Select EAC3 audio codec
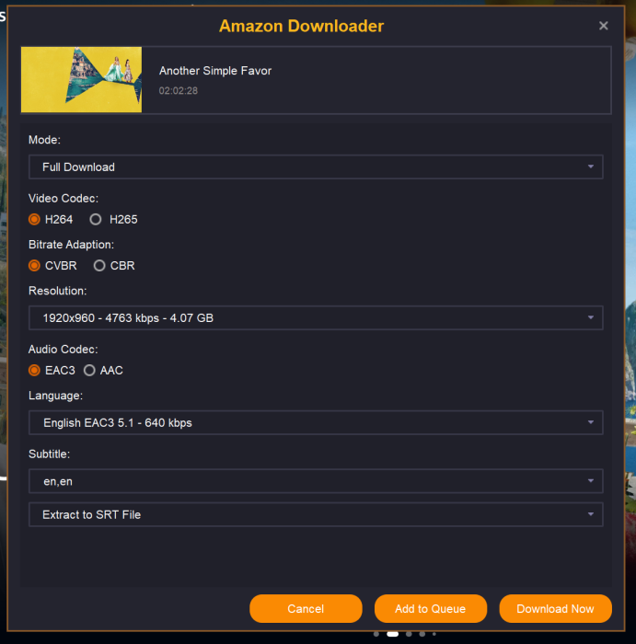This screenshot has height=644, width=636. [x=35, y=371]
